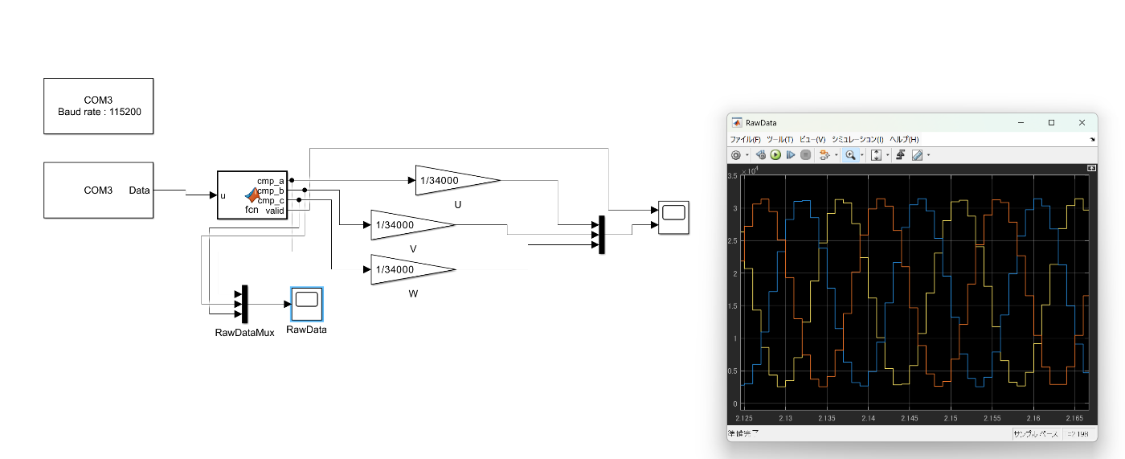Click the MATLAB icon in RawData title bar
This screenshot has height=459, width=1125.
tap(737, 123)
